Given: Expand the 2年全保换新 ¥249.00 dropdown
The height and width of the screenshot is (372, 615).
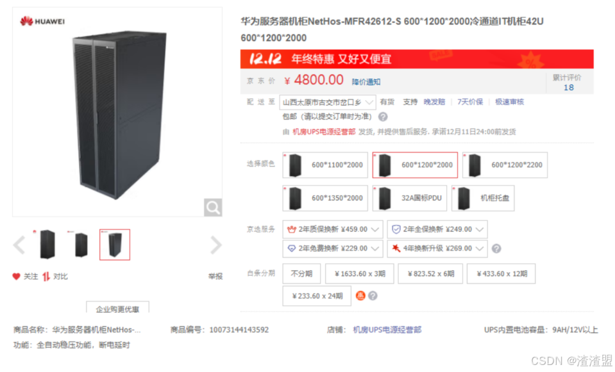Looking at the screenshot, I should [437, 229].
